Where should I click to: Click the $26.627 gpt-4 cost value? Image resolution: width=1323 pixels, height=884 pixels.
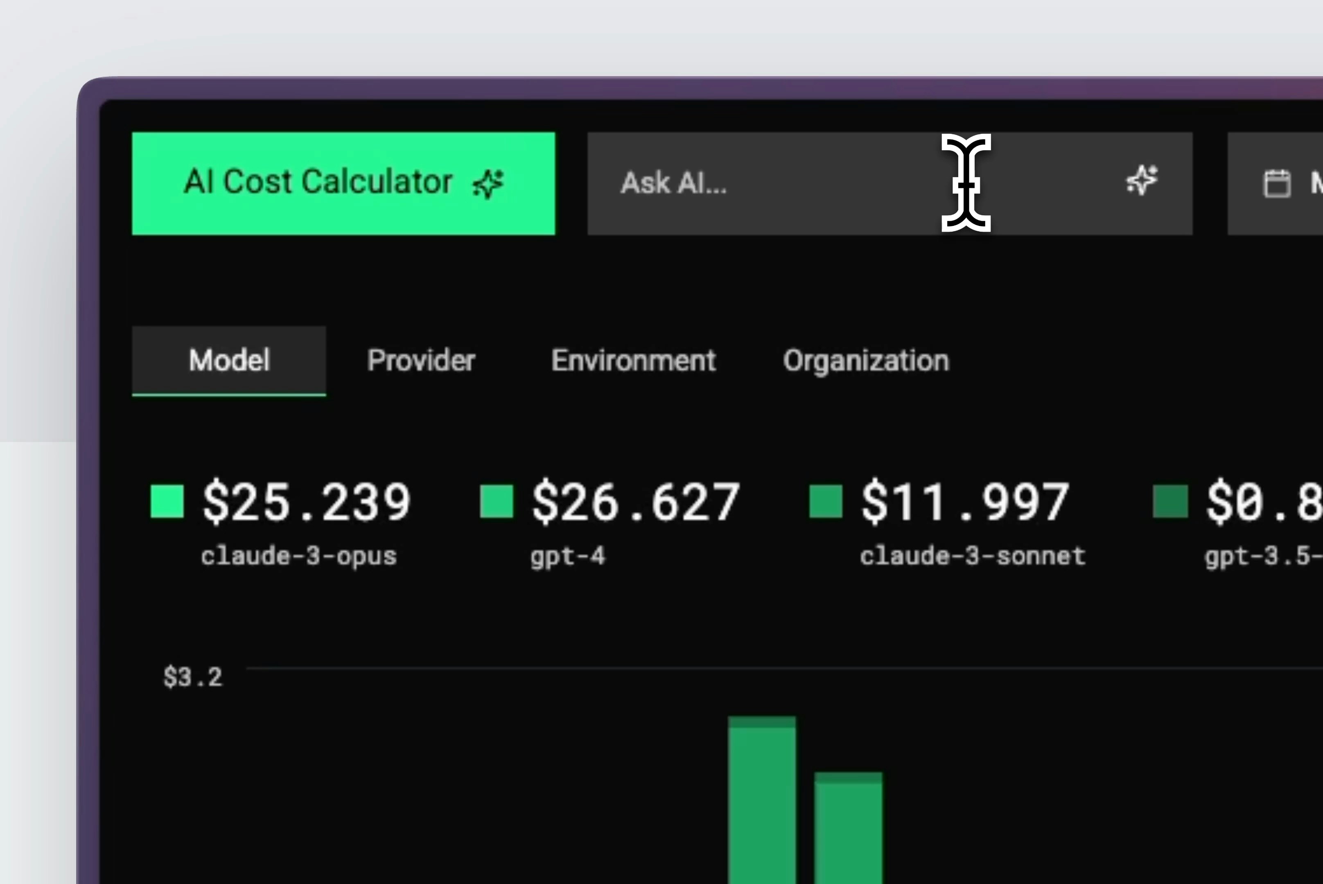636,501
